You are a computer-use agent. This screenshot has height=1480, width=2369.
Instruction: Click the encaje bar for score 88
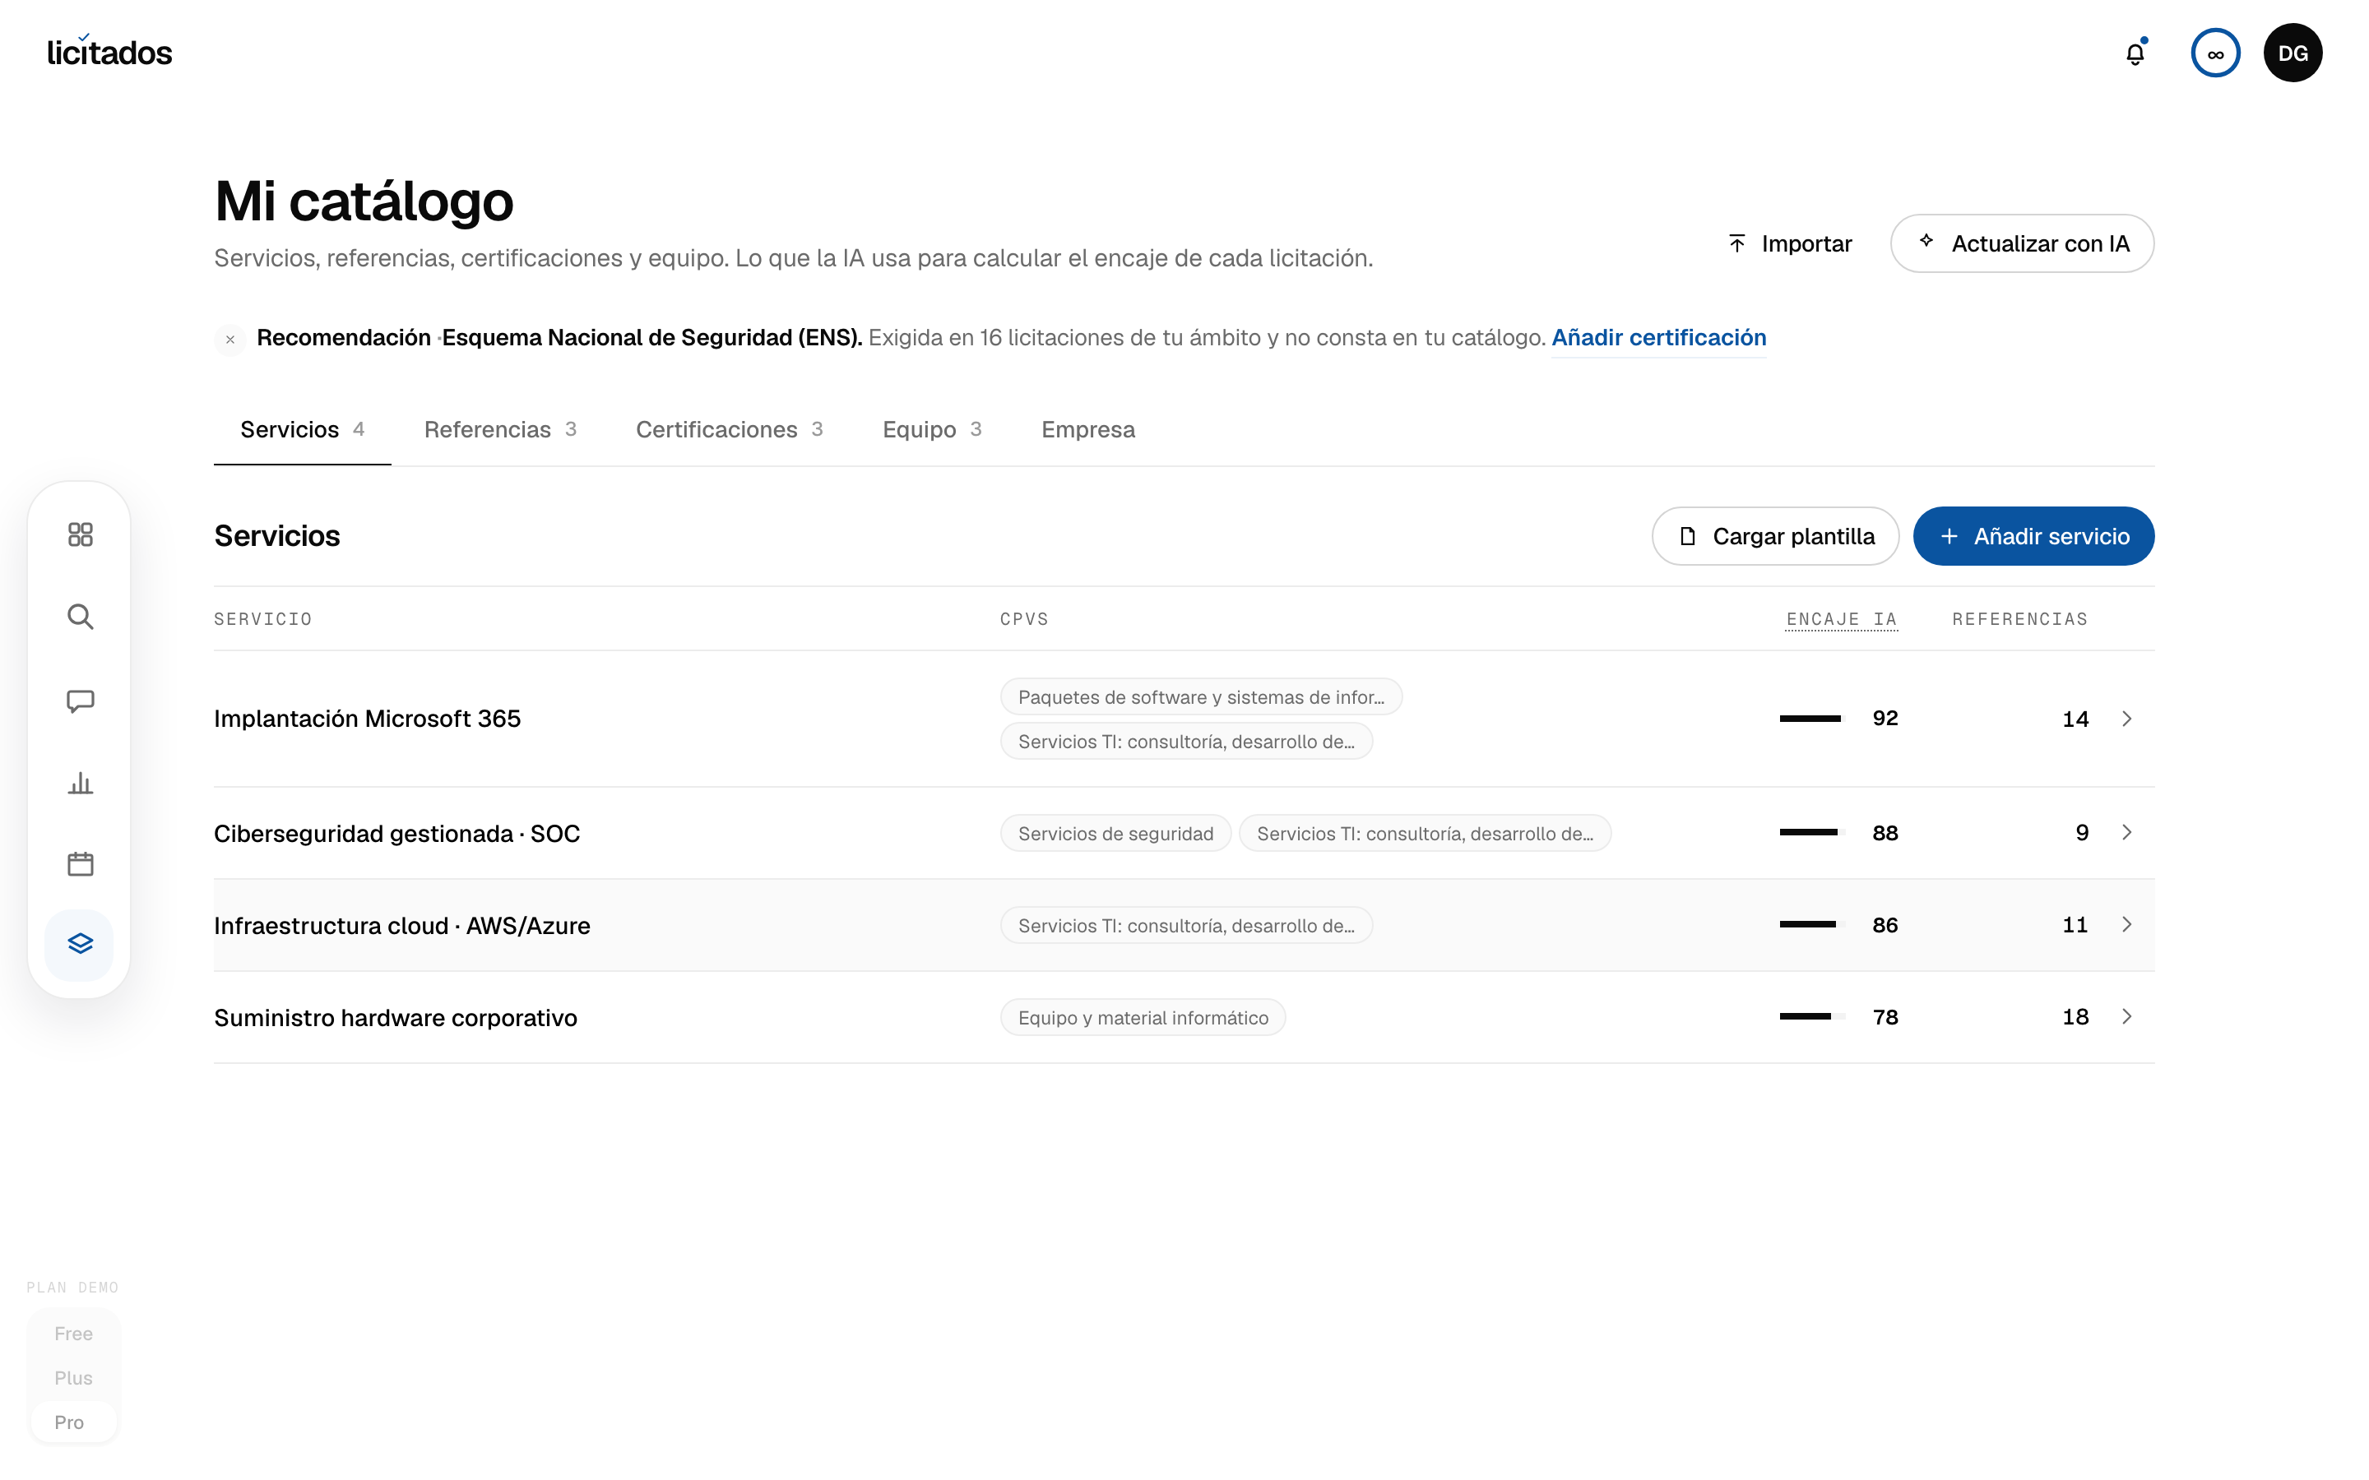(x=1813, y=833)
